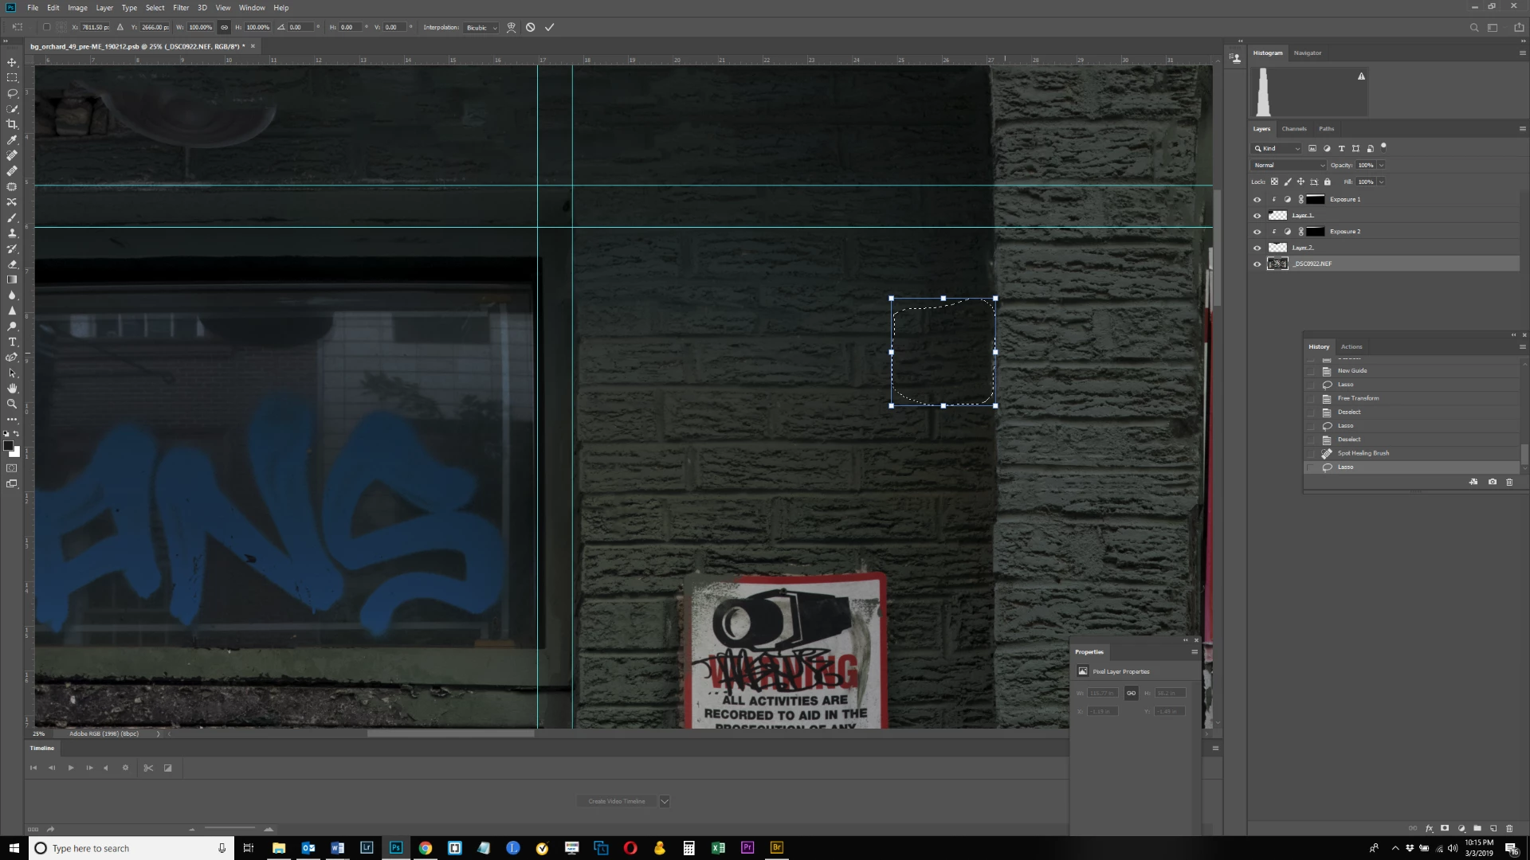This screenshot has width=1530, height=860.
Task: Hide the Layer 2 layer
Action: point(1257,248)
